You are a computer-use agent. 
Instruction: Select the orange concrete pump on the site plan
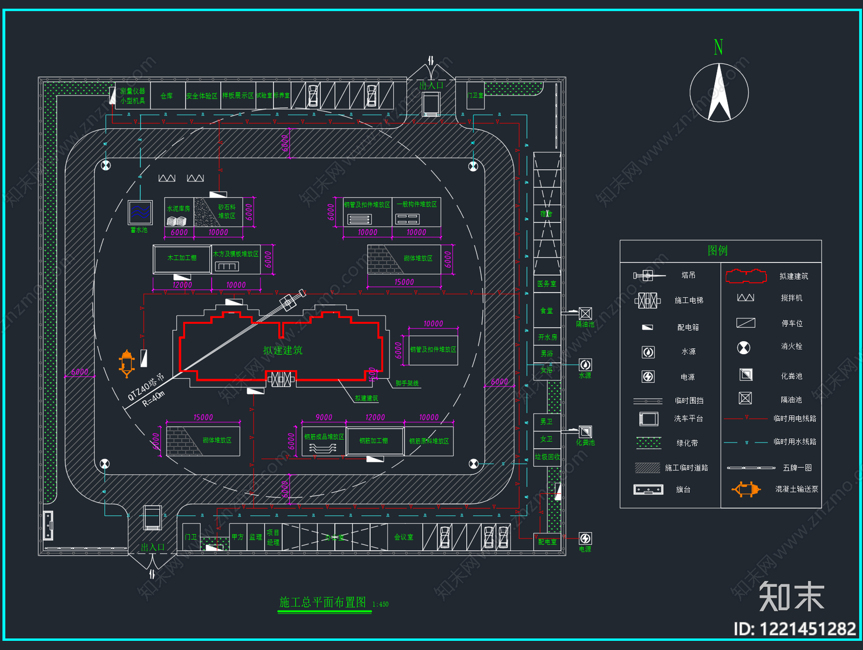[x=127, y=364]
